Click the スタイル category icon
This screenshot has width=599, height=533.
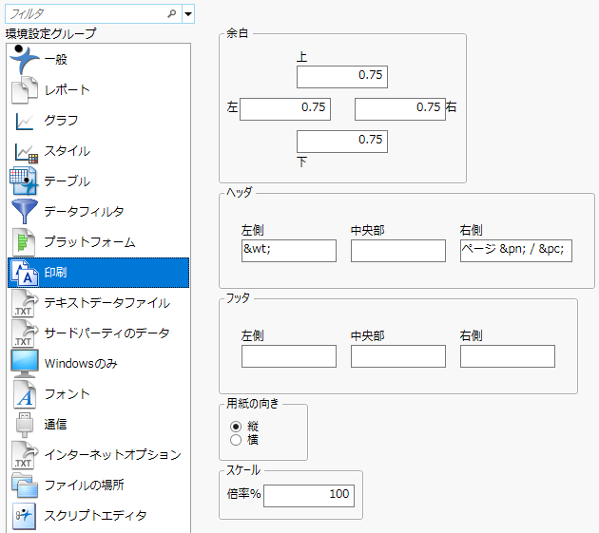[x=24, y=151]
